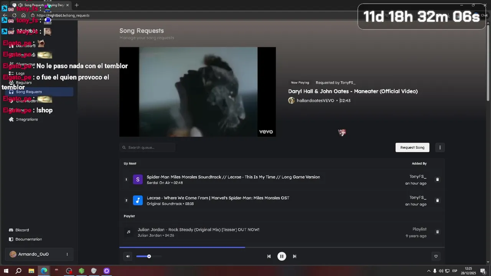Open the three-dot menu beside Request Song

coord(440,148)
